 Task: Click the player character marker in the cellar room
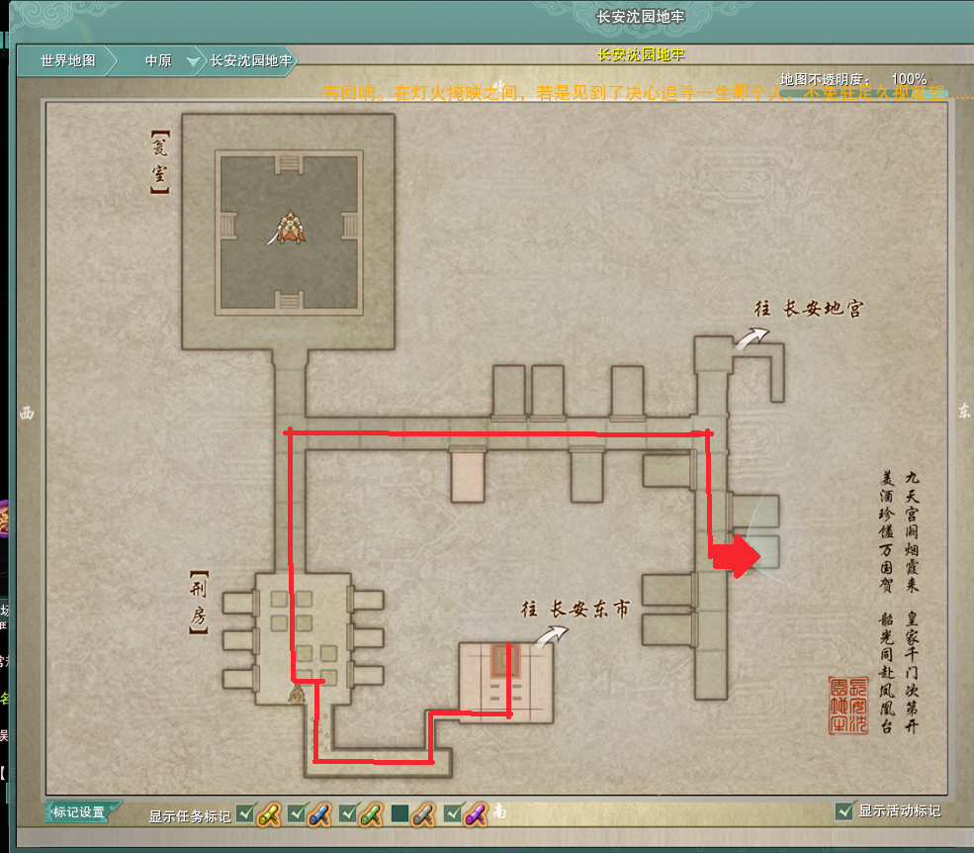tap(288, 228)
